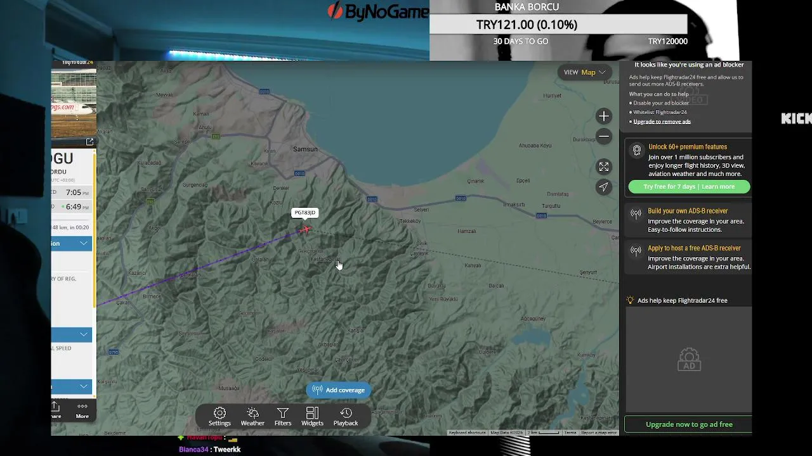Viewport: 812px width, 456px height.
Task: Click the Tekkeköy town label
Action: [410, 221]
